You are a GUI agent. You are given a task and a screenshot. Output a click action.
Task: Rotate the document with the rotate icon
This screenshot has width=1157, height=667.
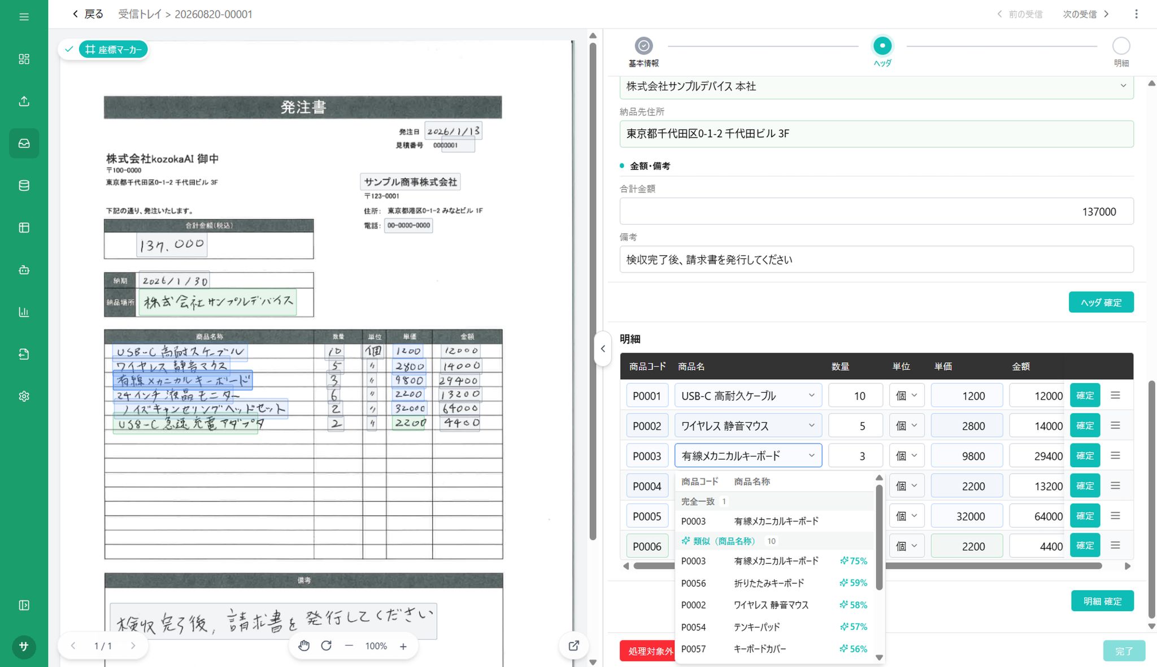tap(326, 646)
